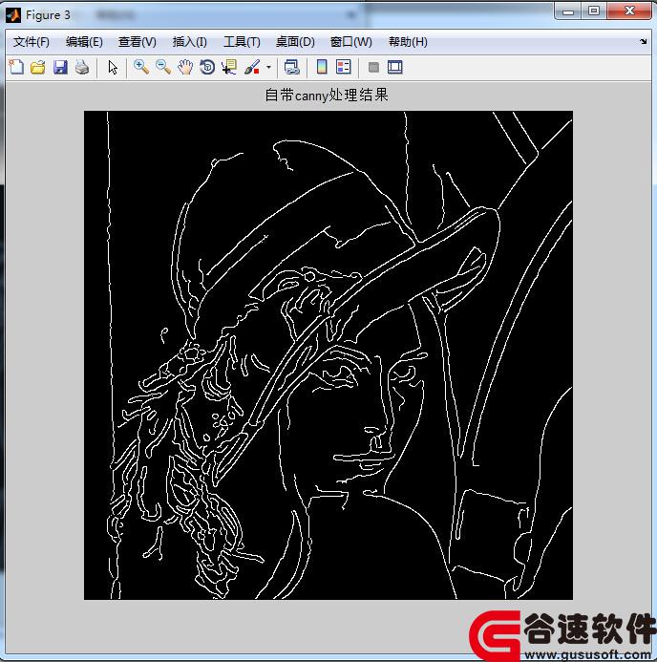The width and height of the screenshot is (657, 662).
Task: Print the figure using printer icon
Action: (x=82, y=67)
